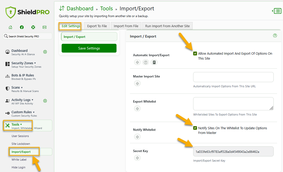Viewport: 283px width, 172px height.
Task: Click Automatic Import/Export document icon
Action: click(x=154, y=62)
